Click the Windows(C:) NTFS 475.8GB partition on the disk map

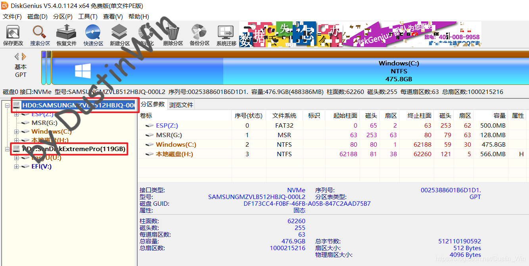(290, 71)
